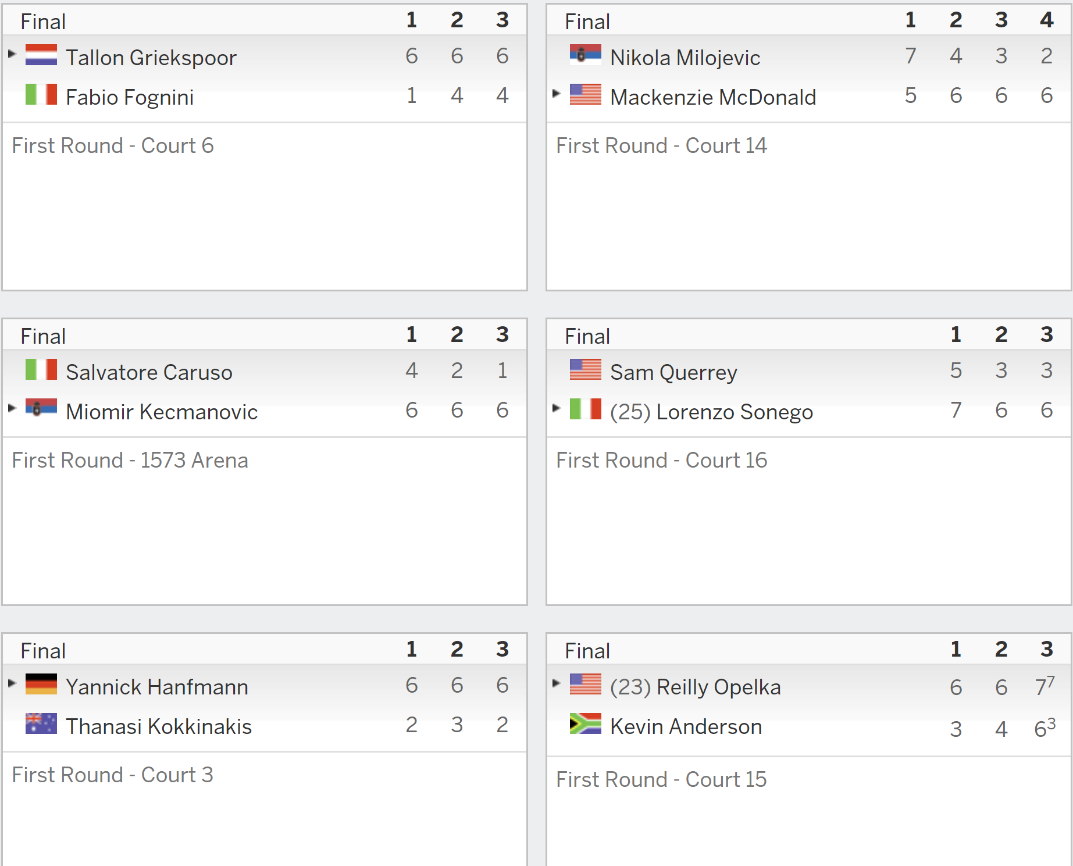Click the winner arrow next to Tallon Griekspoor
The image size is (1073, 866).
click(12, 54)
